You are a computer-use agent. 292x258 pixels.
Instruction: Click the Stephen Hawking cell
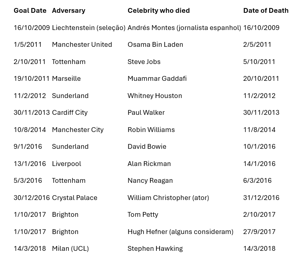pyautogui.click(x=155, y=249)
